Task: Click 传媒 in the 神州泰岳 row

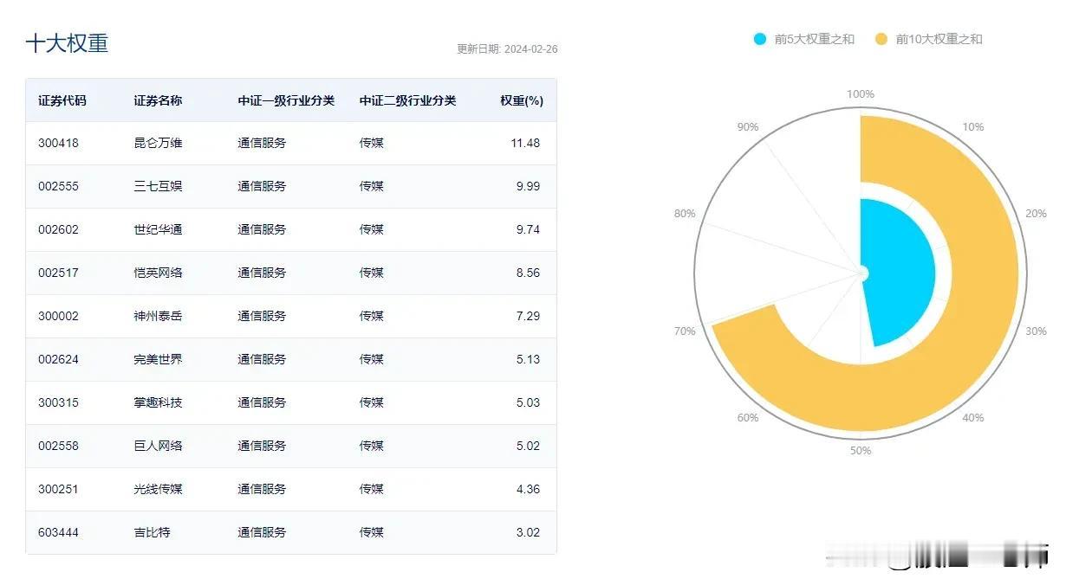Action: pyautogui.click(x=371, y=316)
